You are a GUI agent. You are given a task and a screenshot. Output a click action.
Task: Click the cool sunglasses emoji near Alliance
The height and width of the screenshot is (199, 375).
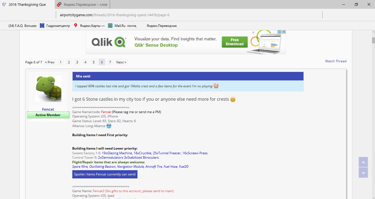click(109, 126)
